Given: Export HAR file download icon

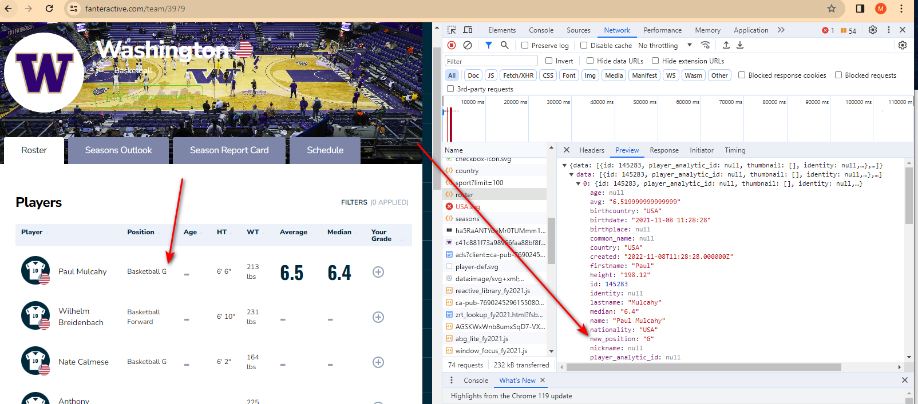Looking at the screenshot, I should [x=740, y=45].
